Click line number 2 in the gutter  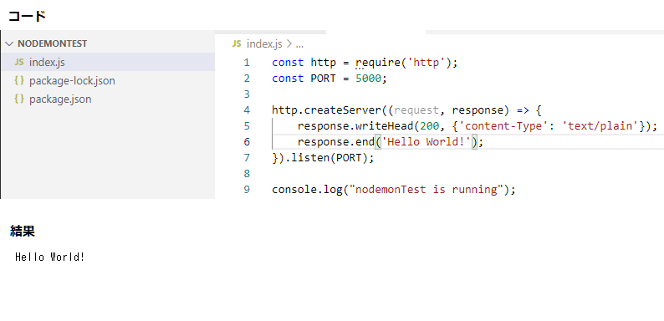[247, 79]
